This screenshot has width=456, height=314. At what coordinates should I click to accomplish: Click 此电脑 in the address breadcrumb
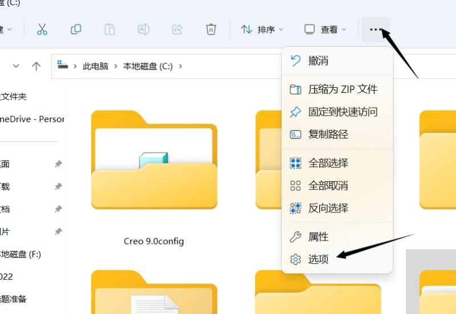[95, 66]
